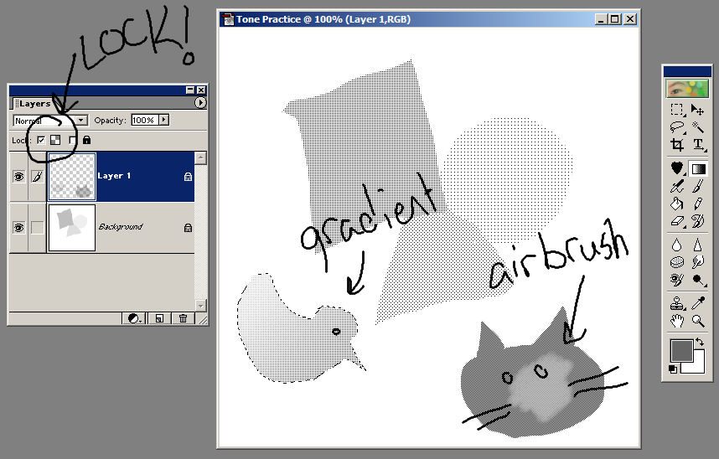
Task: Select the heart-shaped Custom Shape tool
Action: 676,168
